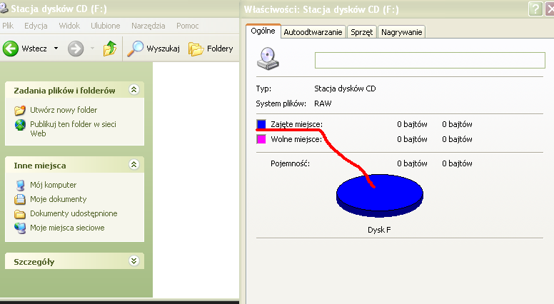Image resolution: width=554 pixels, height=304 pixels.
Task: Switch to the Nagrywanie tab
Action: tap(401, 32)
